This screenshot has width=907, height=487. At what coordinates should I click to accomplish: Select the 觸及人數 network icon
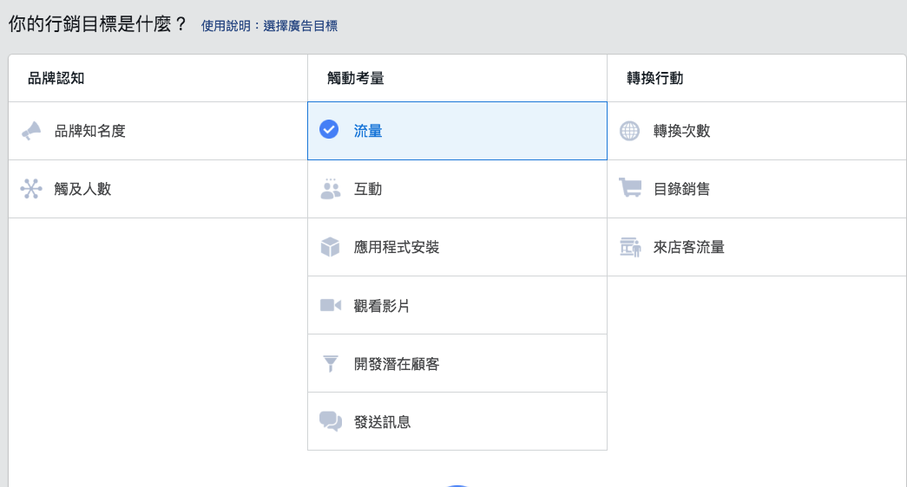tap(31, 189)
